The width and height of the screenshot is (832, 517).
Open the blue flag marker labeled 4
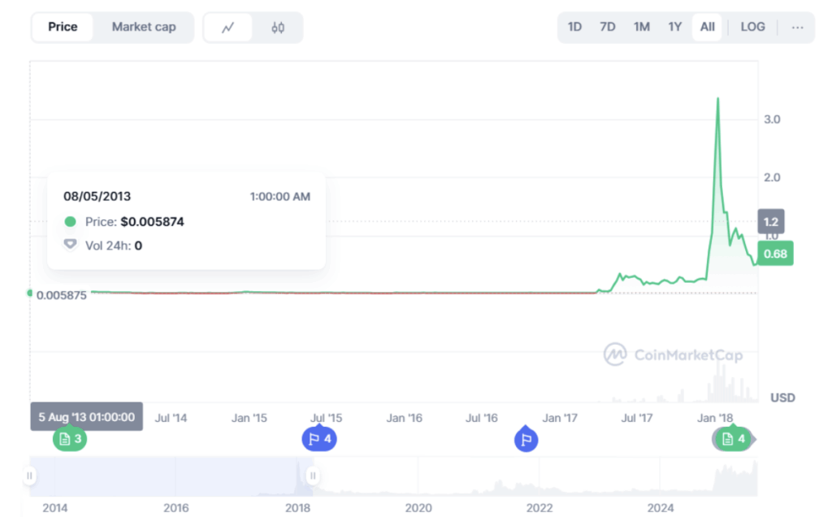coord(319,438)
